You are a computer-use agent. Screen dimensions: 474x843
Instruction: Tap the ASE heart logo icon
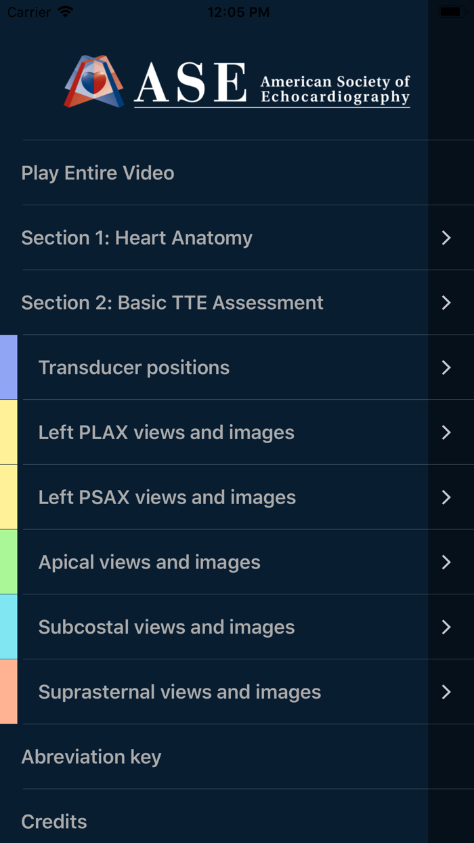click(x=94, y=81)
